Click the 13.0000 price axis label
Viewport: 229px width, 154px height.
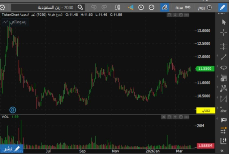click(x=204, y=31)
